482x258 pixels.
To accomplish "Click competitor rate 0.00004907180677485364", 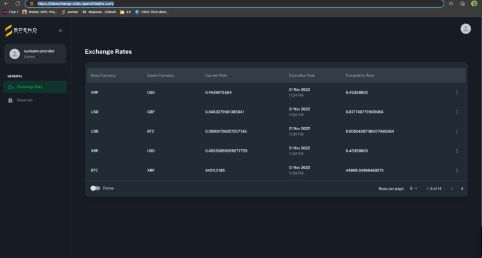I will [370, 131].
